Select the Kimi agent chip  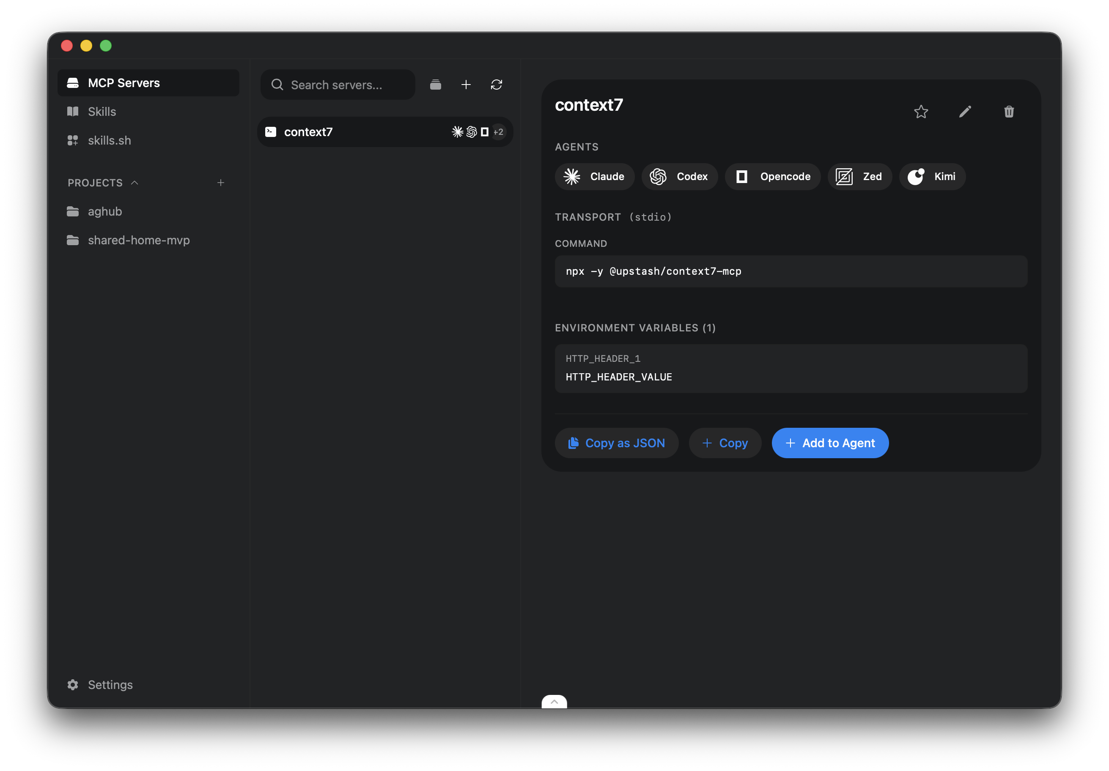click(x=932, y=177)
